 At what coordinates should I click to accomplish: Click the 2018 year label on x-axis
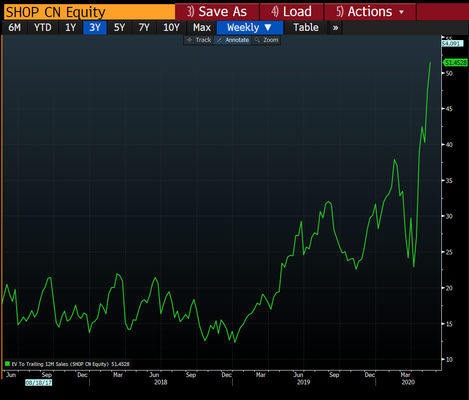pyautogui.click(x=161, y=382)
